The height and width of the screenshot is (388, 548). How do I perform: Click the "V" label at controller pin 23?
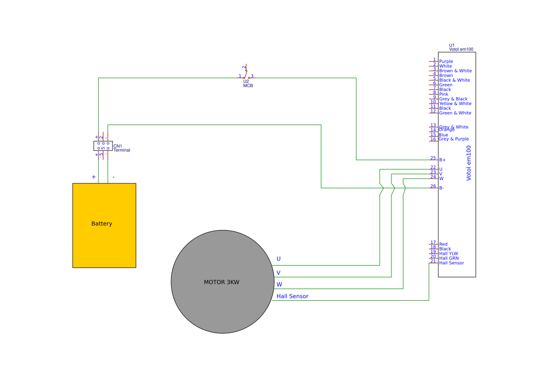point(441,174)
